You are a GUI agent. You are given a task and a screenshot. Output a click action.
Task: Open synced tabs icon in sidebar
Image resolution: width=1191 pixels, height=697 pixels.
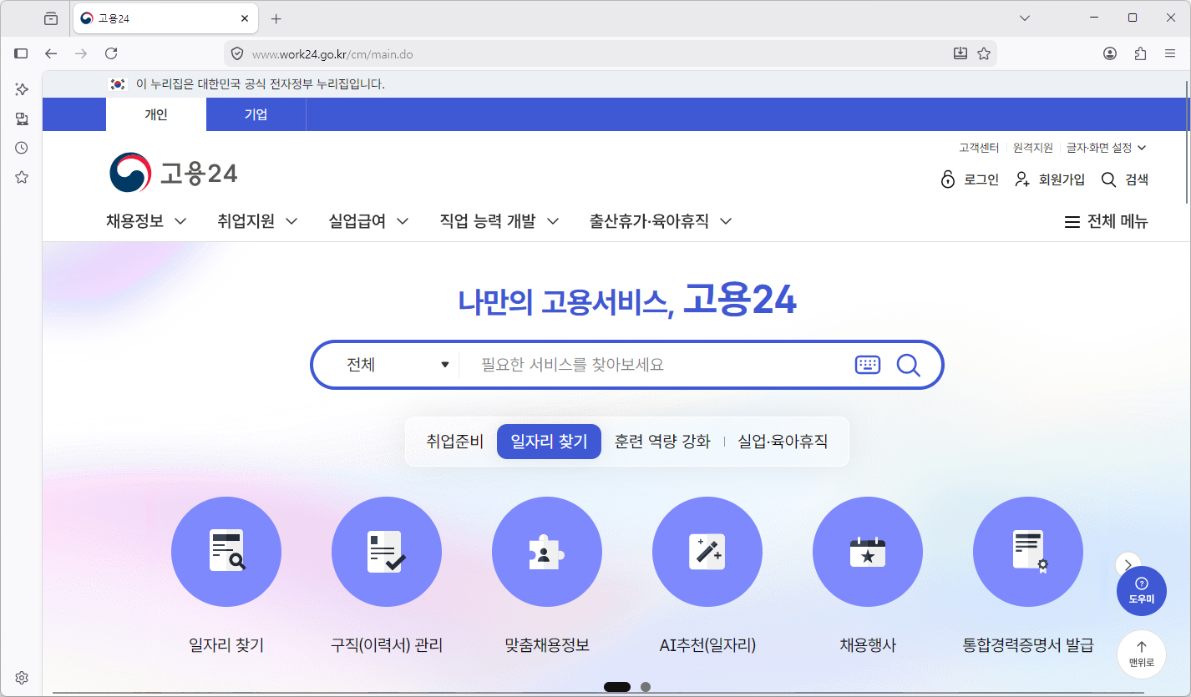tap(22, 119)
